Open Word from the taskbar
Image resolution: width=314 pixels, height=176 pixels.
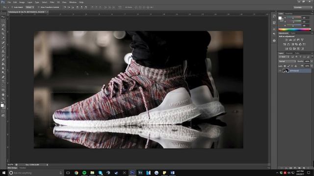pos(172,173)
